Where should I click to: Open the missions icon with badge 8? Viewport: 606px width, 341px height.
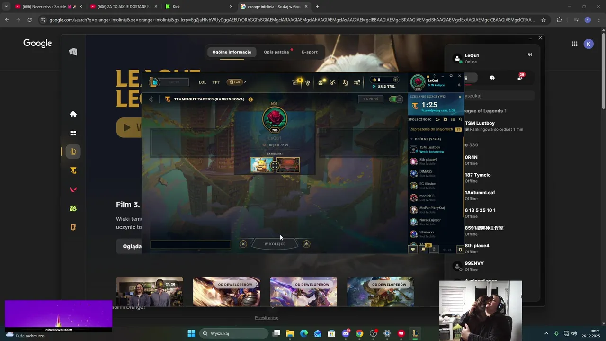point(296,82)
